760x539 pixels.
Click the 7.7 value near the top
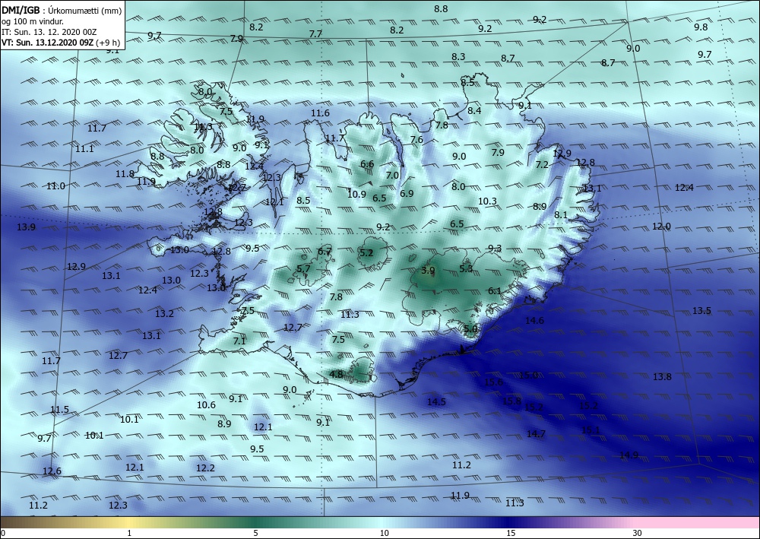[x=315, y=34]
